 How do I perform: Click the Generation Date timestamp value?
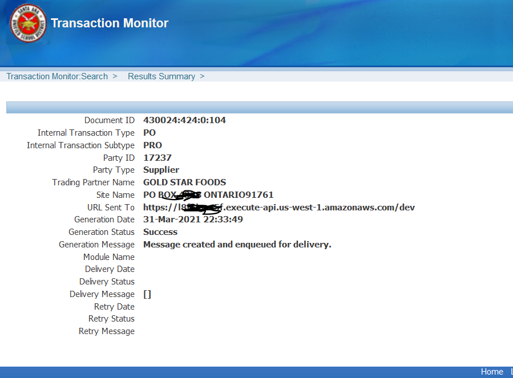193,220
